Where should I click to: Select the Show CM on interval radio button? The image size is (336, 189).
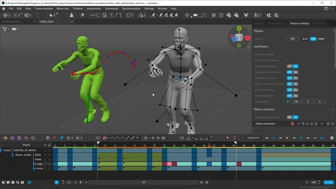click(x=288, y=60)
